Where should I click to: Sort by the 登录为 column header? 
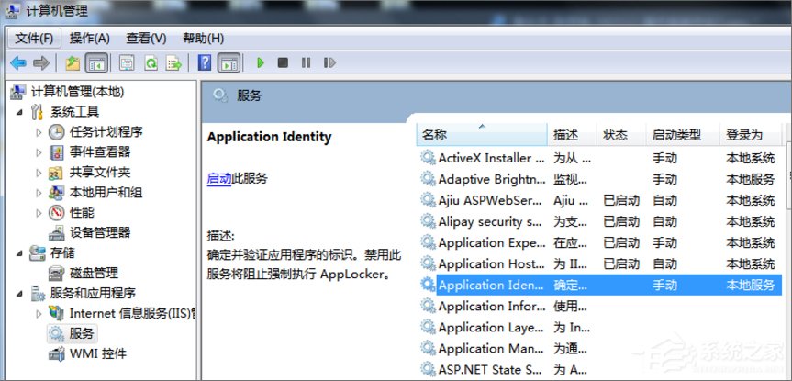[751, 135]
